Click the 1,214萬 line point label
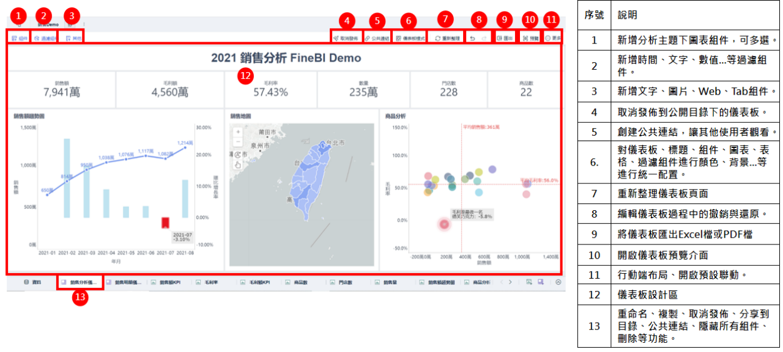 186,143
